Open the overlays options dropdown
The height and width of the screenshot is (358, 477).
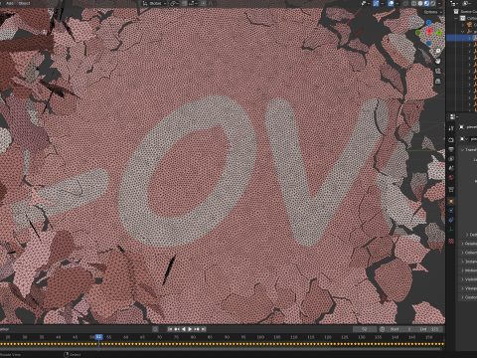[x=397, y=3]
